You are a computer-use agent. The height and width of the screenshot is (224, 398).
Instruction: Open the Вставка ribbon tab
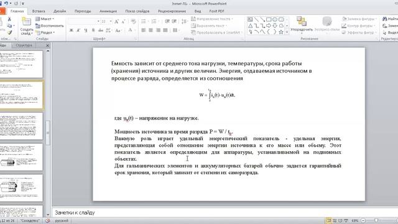click(x=39, y=11)
